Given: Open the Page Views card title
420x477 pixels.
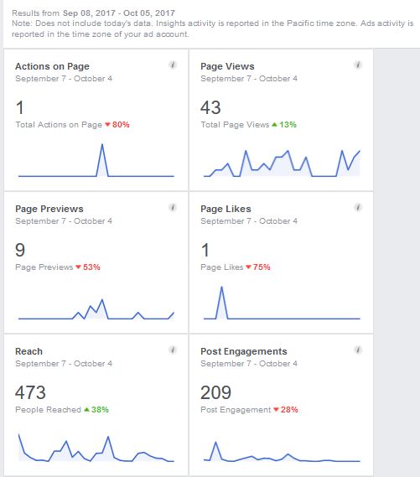Looking at the screenshot, I should click(x=227, y=66).
